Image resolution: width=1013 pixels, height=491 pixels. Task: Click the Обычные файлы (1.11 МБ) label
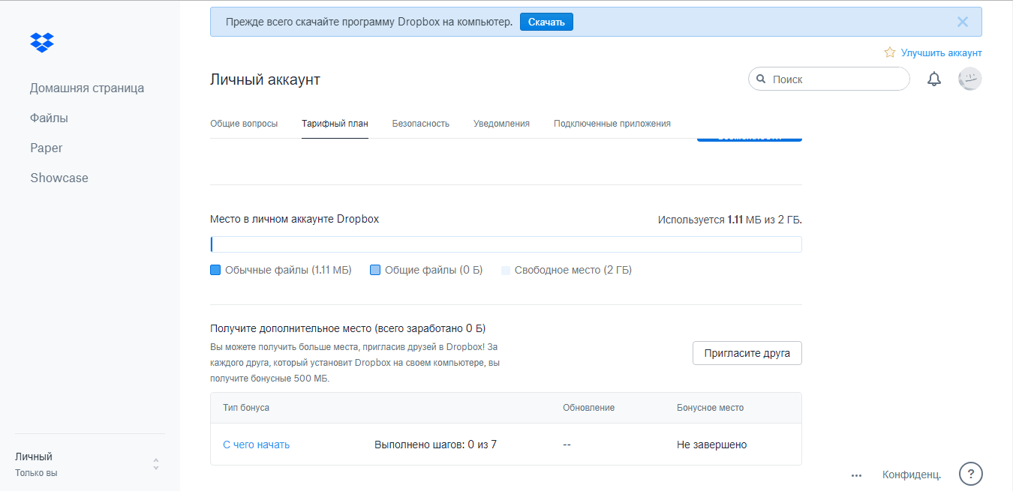coord(288,270)
